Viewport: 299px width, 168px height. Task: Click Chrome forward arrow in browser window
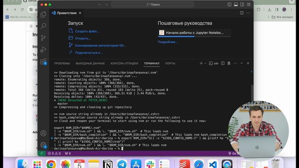click(x=15, y=9)
